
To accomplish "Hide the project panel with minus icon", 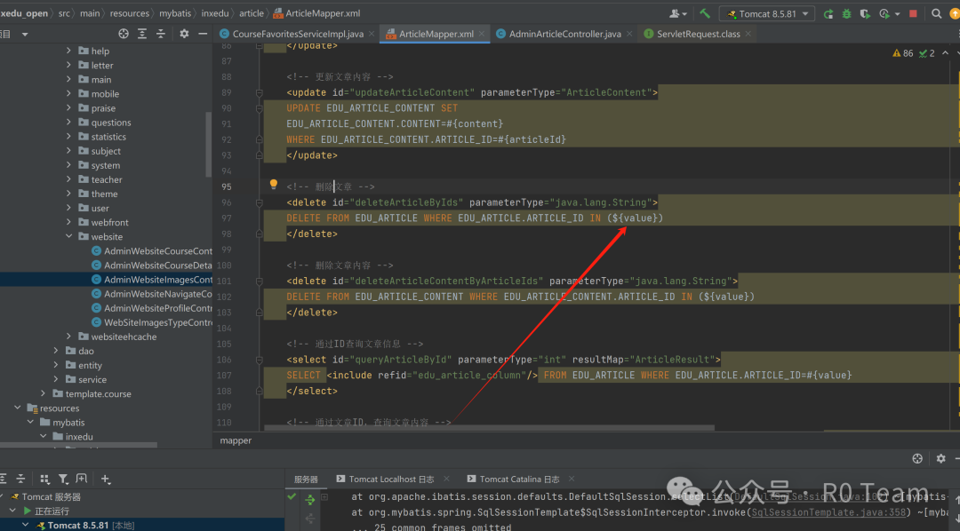I will point(203,35).
